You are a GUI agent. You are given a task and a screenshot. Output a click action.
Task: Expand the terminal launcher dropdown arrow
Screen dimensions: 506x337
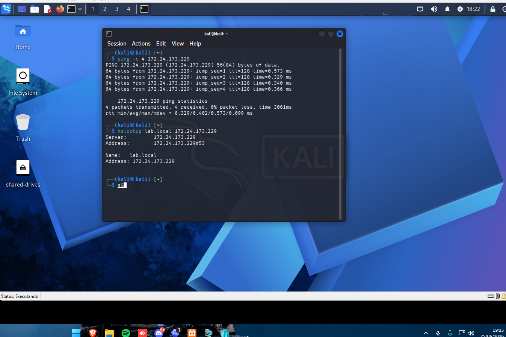[x=80, y=9]
